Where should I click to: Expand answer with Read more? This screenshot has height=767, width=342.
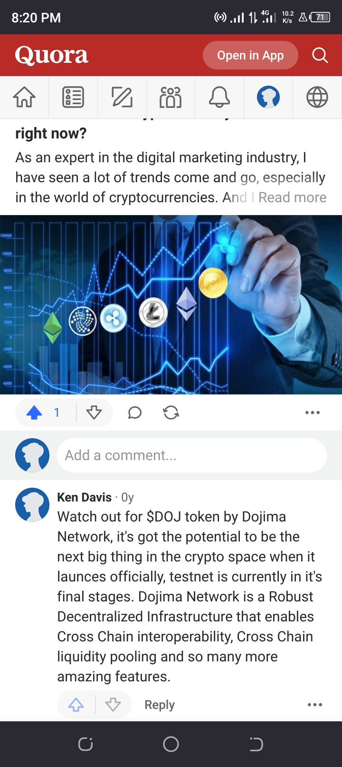292,197
